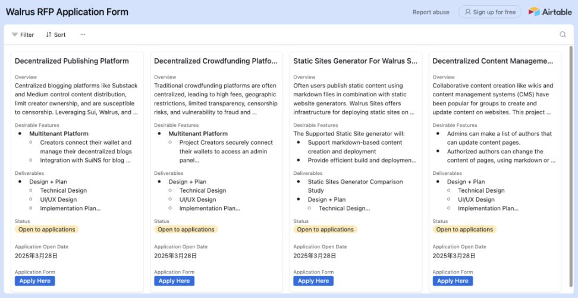The image size is (578, 298).
Task: Apply Here for Decentralized Publishing Platform
Action: click(35, 281)
